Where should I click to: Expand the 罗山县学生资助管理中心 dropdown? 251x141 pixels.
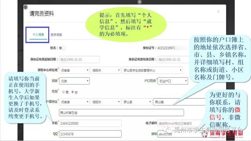coord(152,70)
